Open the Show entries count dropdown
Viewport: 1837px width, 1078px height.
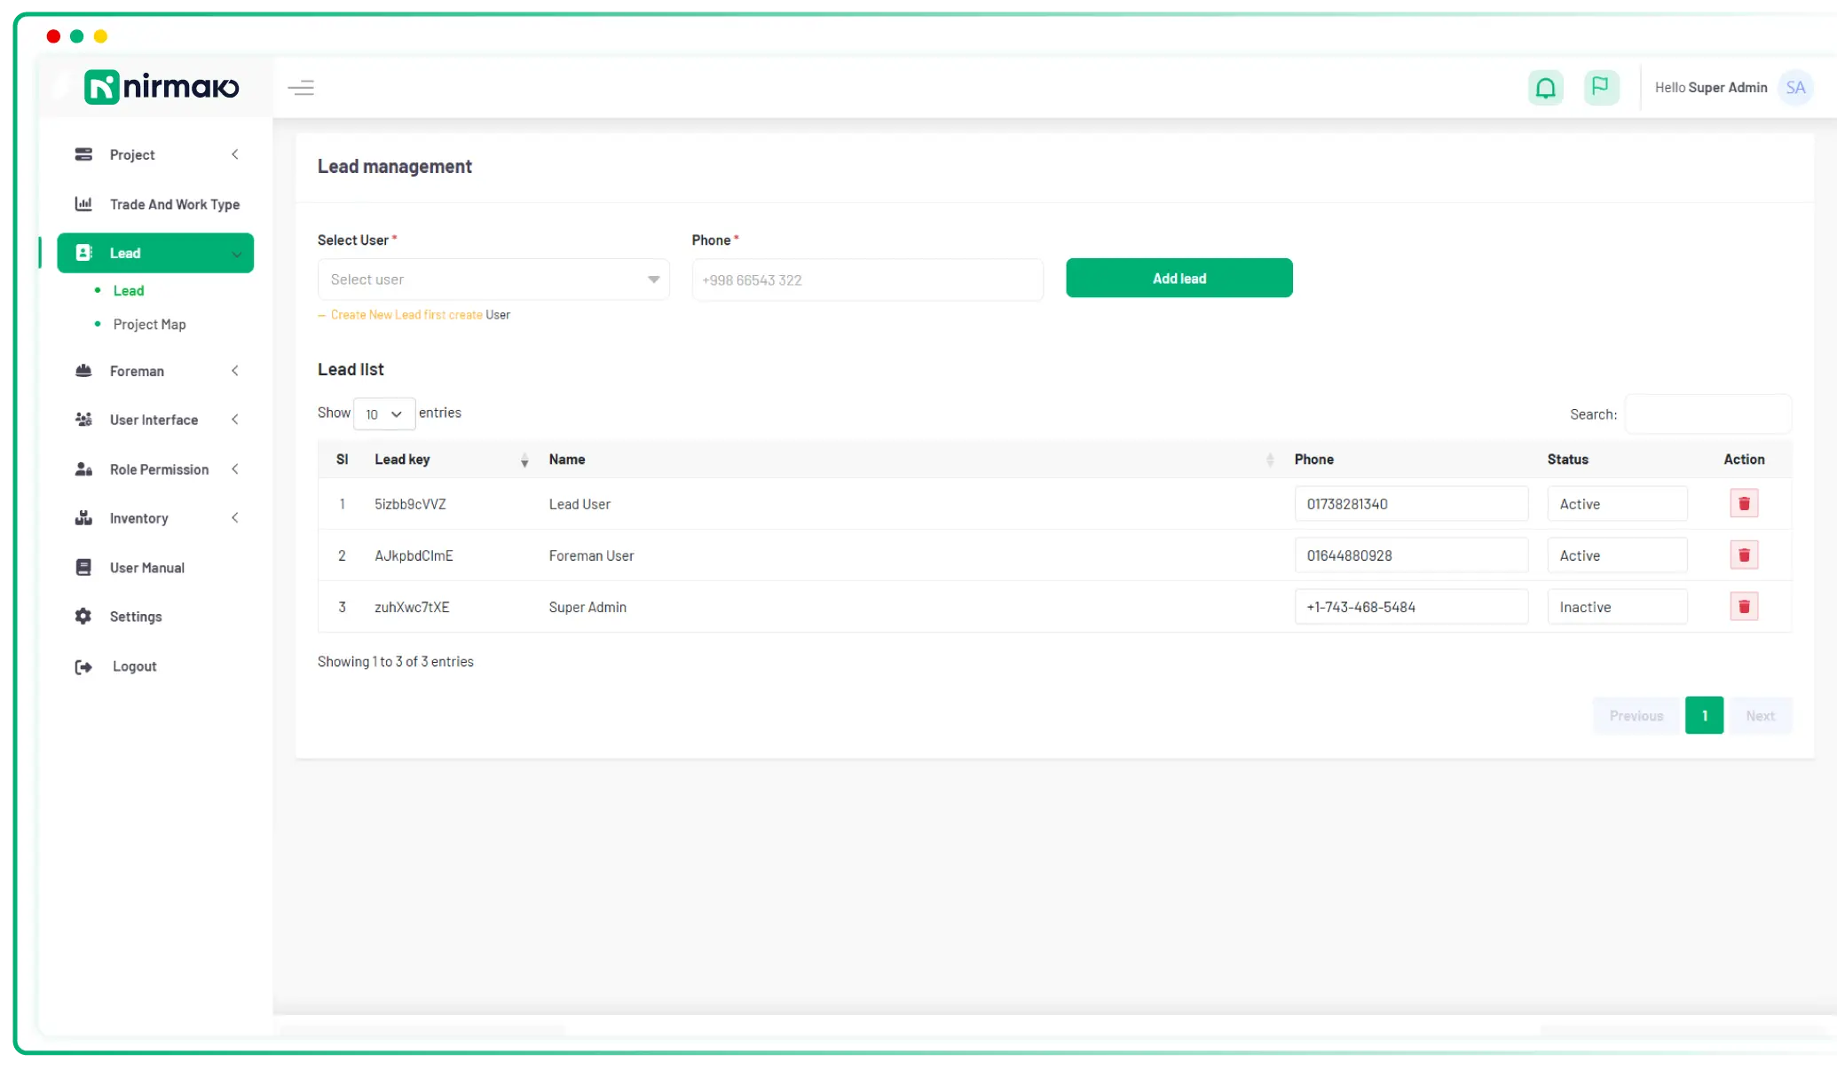tap(383, 414)
